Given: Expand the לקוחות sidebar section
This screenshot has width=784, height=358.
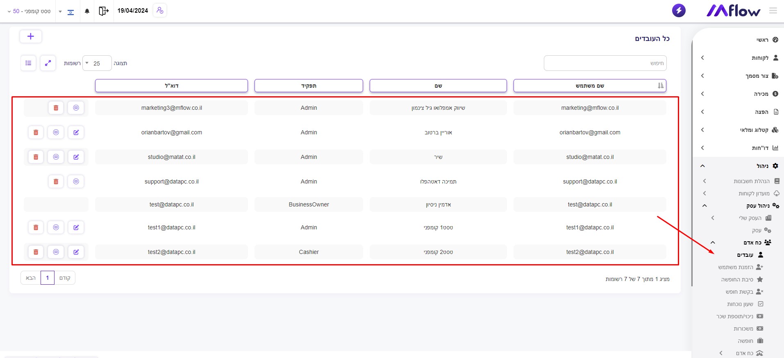Looking at the screenshot, I should click(738, 58).
